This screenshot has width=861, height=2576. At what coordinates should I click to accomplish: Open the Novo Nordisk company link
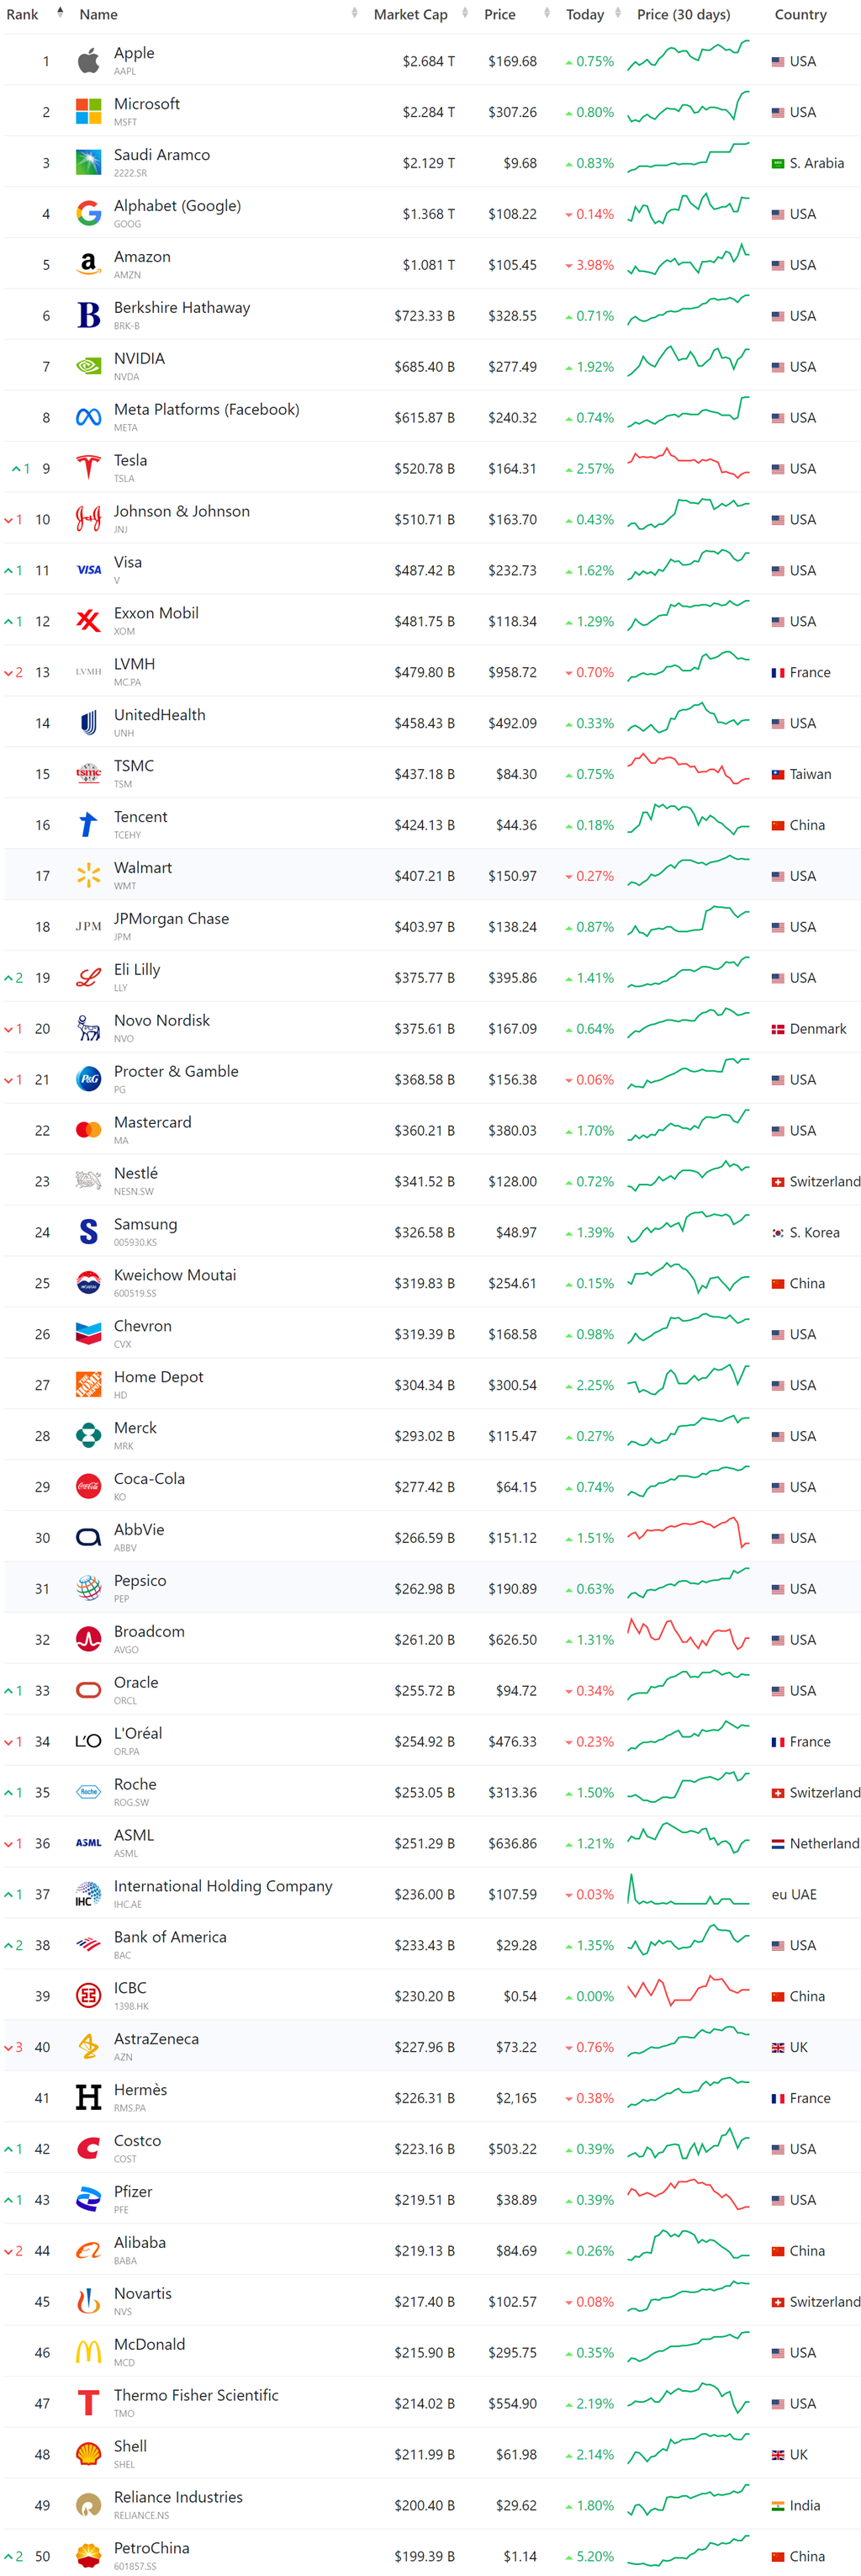(162, 1020)
